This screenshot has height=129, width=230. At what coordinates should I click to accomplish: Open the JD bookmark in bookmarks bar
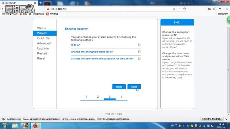(52, 14)
